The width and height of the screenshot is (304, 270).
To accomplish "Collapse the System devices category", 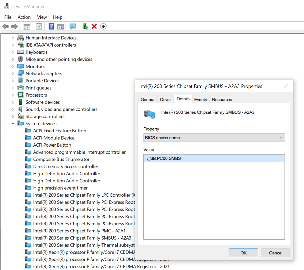I will 13,124.
